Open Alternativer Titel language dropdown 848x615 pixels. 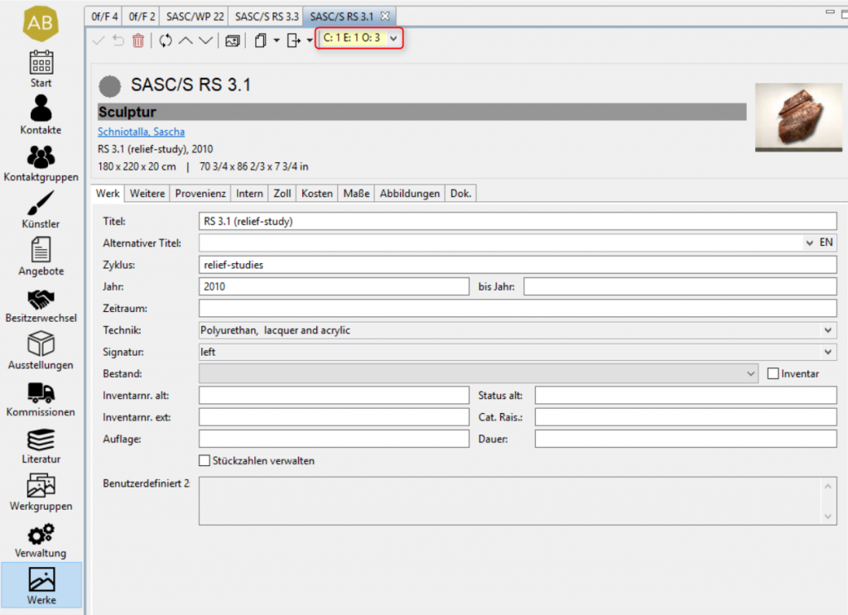tap(810, 243)
